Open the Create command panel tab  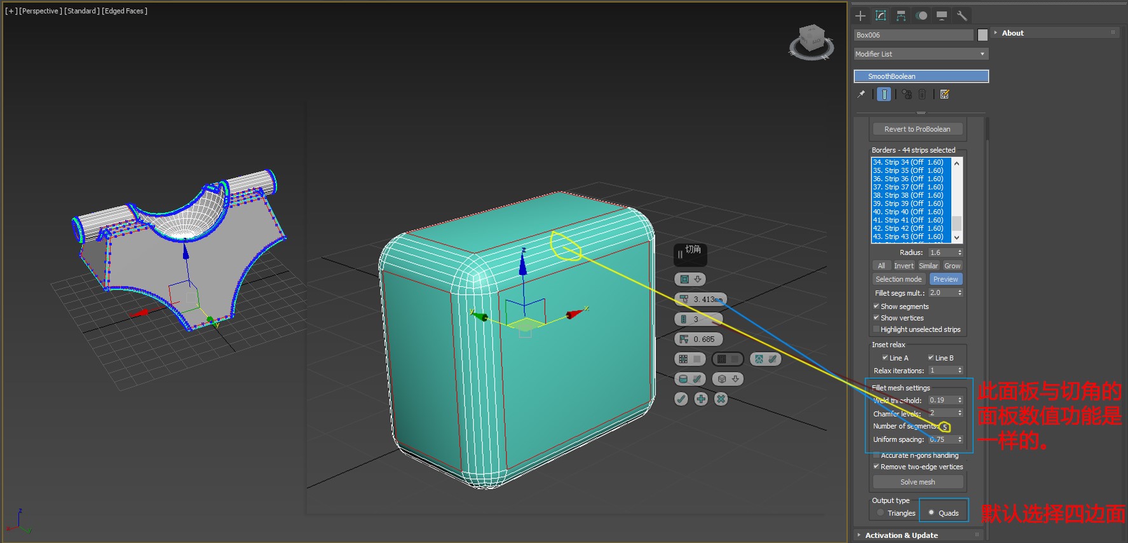click(860, 16)
